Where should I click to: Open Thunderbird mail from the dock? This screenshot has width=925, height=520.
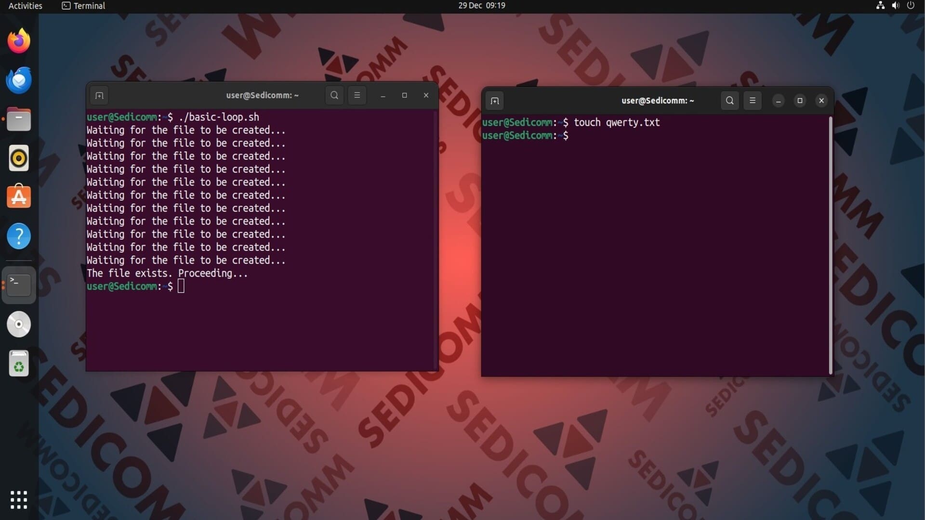(19, 80)
